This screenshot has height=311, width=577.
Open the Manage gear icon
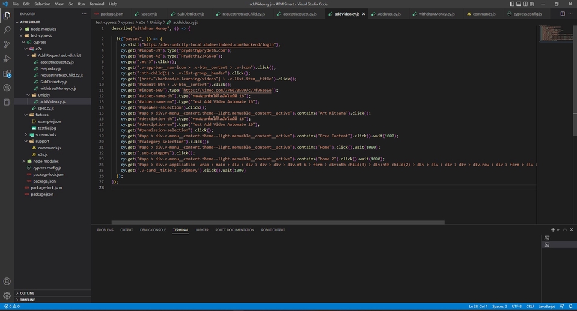pos(7,295)
